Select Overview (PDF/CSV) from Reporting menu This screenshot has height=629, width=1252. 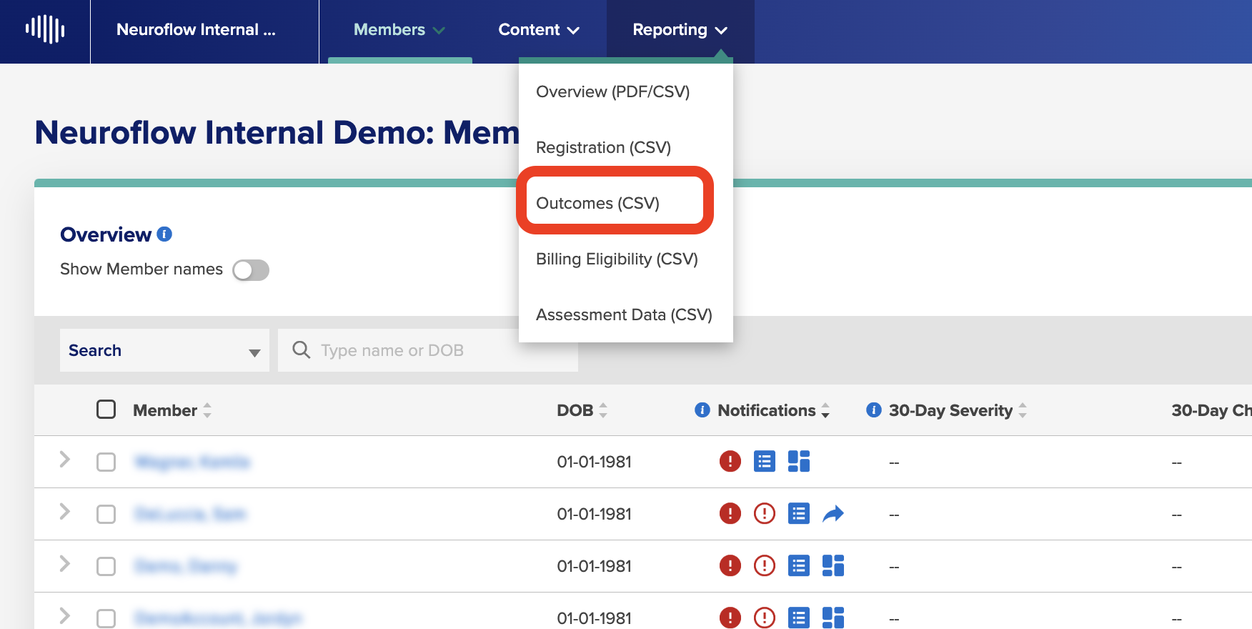point(612,91)
